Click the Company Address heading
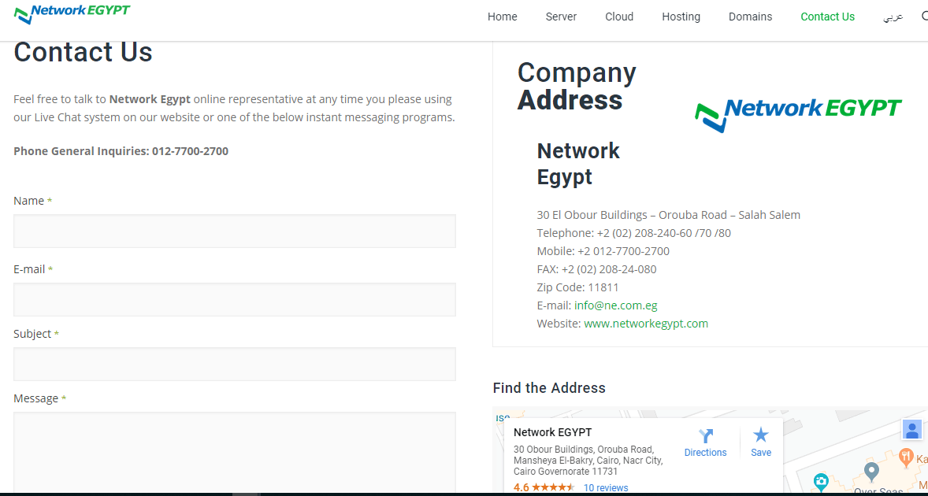This screenshot has height=496, width=928. 577,87
